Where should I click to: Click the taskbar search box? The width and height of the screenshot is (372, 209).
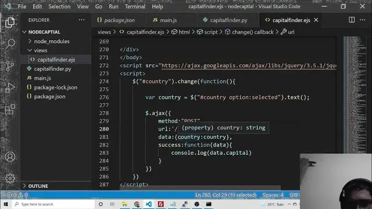click(x=53, y=204)
